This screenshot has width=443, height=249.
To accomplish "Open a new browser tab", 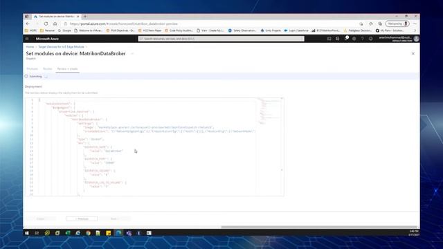I will point(85,17).
